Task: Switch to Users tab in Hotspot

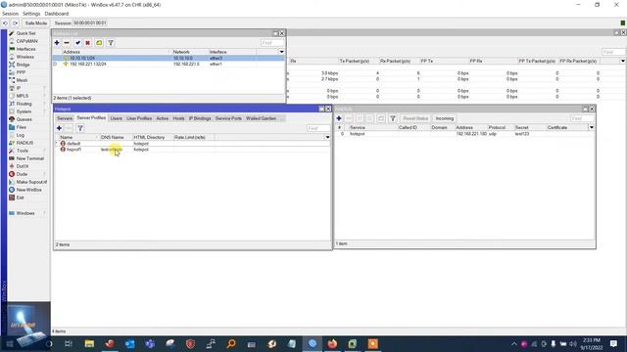Action: click(116, 118)
